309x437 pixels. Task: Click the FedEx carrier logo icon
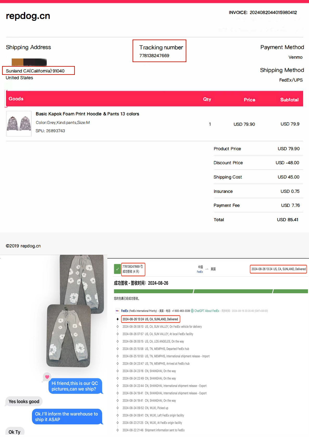pos(117,311)
